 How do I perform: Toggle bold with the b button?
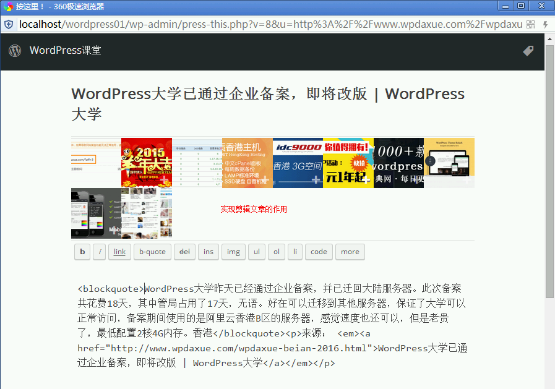(82, 252)
